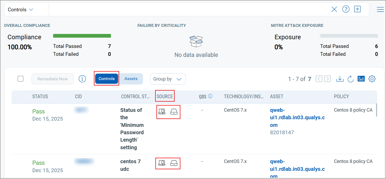Click the download/export results icon

tap(340, 79)
